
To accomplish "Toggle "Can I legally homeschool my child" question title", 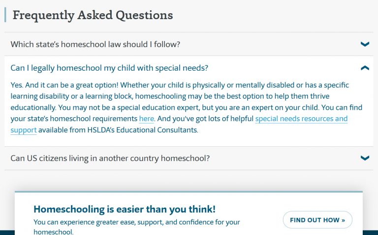I will 109,68.
